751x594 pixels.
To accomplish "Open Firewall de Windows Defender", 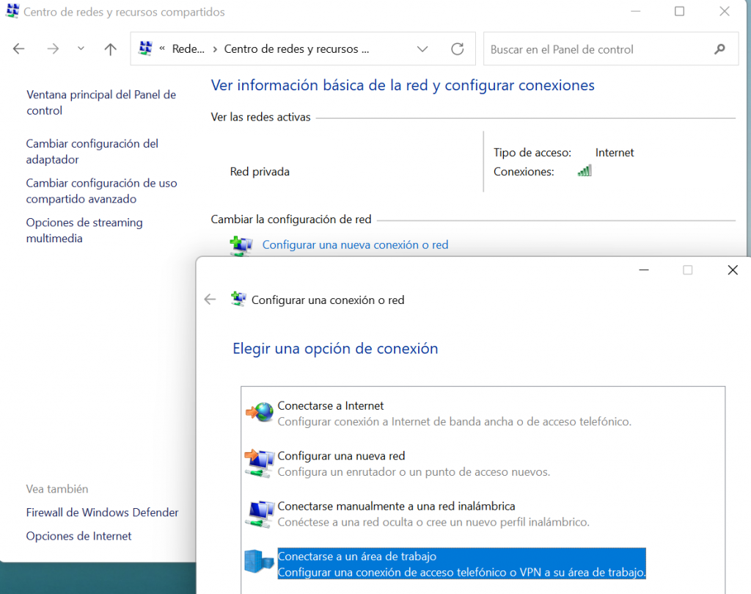I will coord(102,512).
